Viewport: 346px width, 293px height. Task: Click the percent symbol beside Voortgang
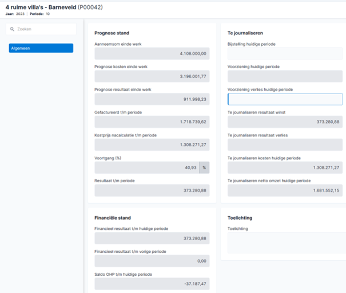(x=204, y=167)
